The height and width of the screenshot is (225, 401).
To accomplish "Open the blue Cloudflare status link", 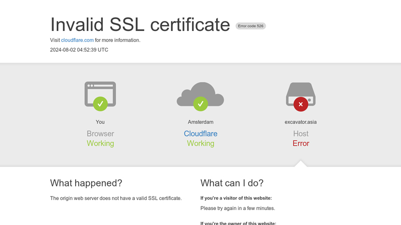I will [200, 133].
